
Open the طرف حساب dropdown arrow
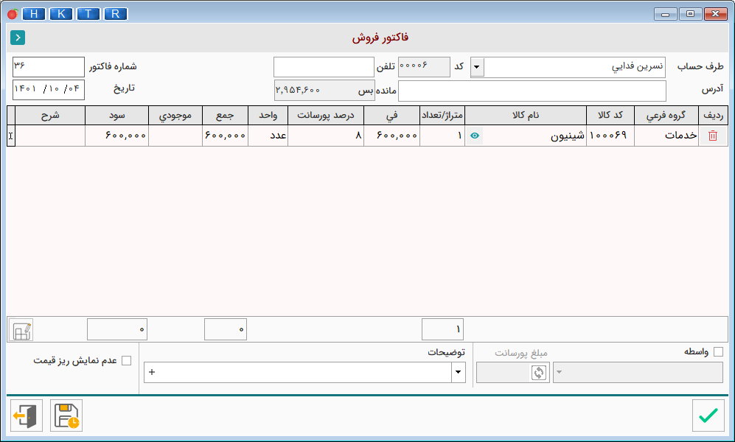(x=477, y=67)
